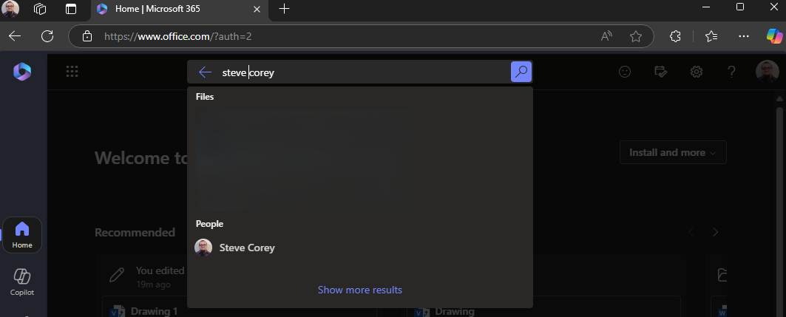Open a new browser tab
Image resolution: width=786 pixels, height=317 pixels.
pyautogui.click(x=285, y=9)
